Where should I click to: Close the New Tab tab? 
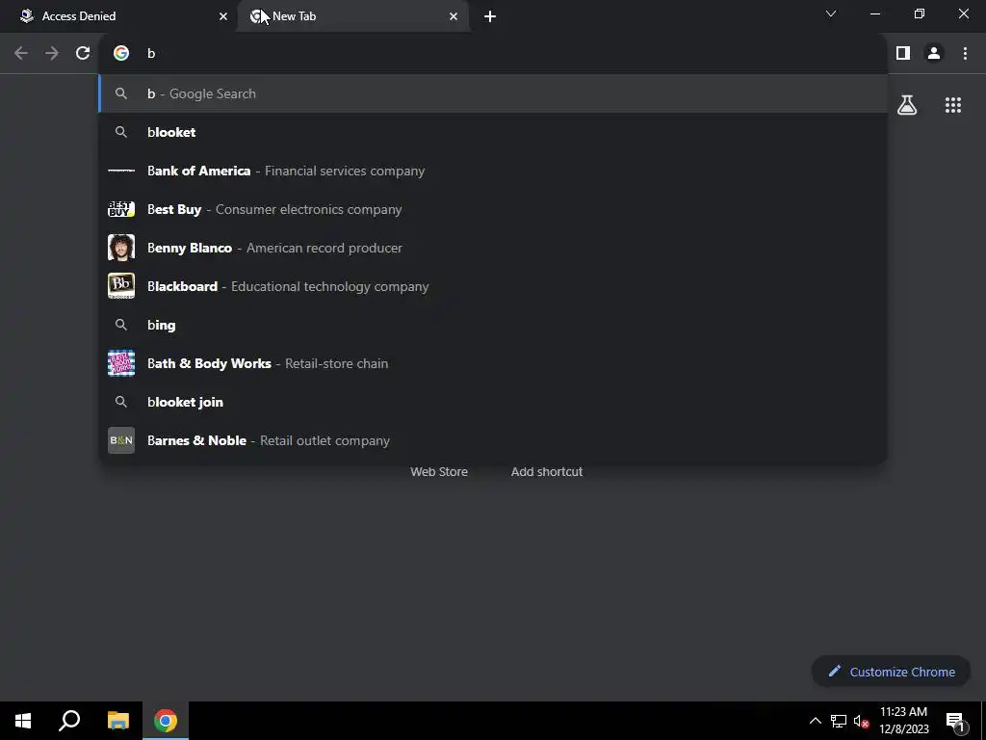click(x=454, y=16)
